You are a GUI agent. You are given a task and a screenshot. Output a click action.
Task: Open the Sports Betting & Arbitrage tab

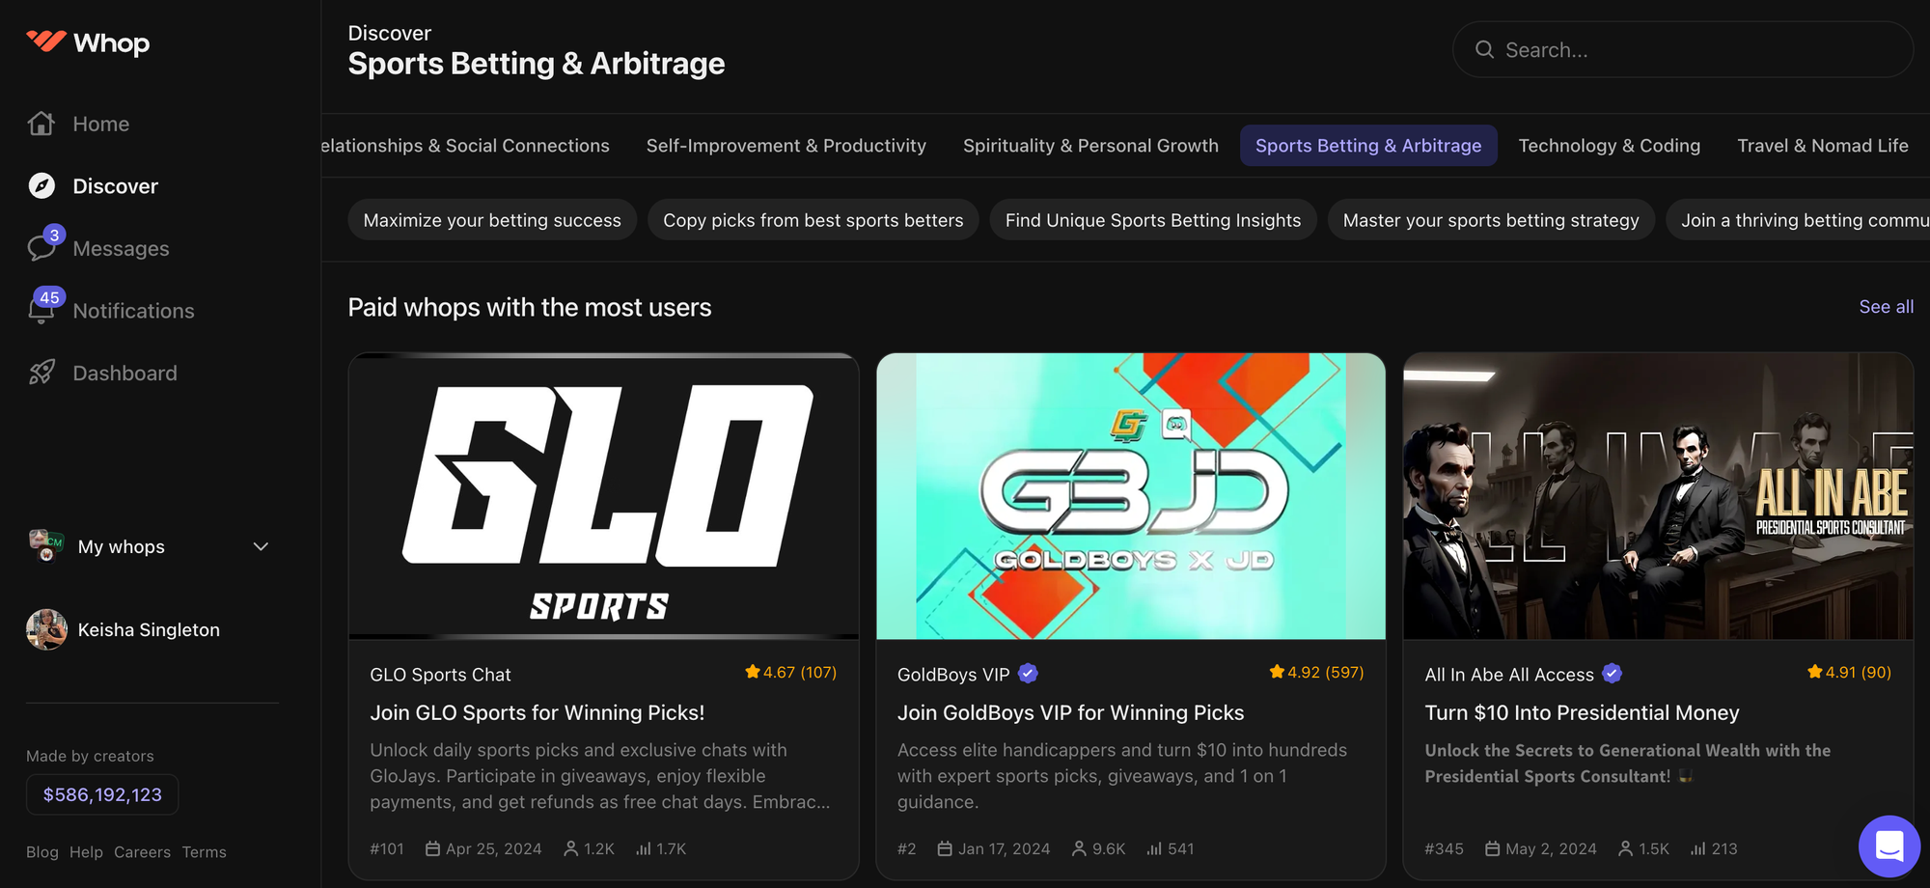(1368, 145)
